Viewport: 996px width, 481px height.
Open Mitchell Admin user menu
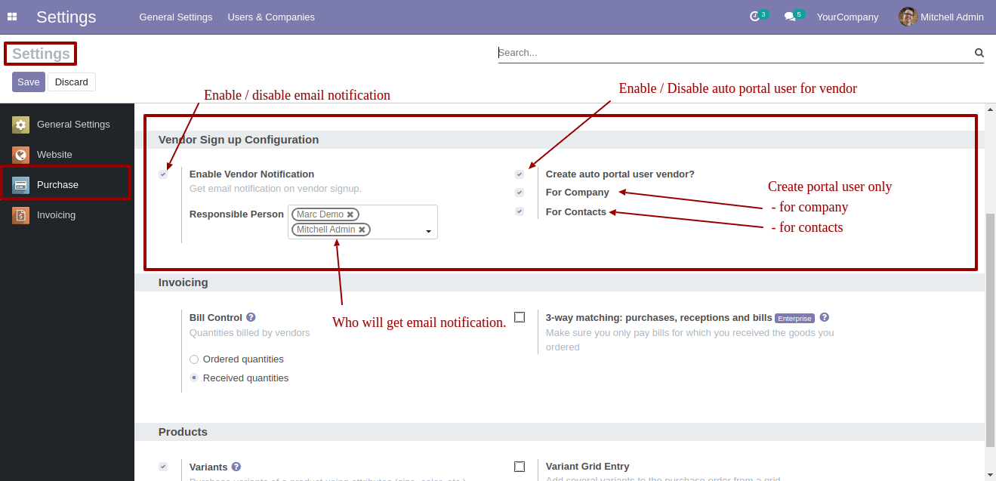point(941,17)
